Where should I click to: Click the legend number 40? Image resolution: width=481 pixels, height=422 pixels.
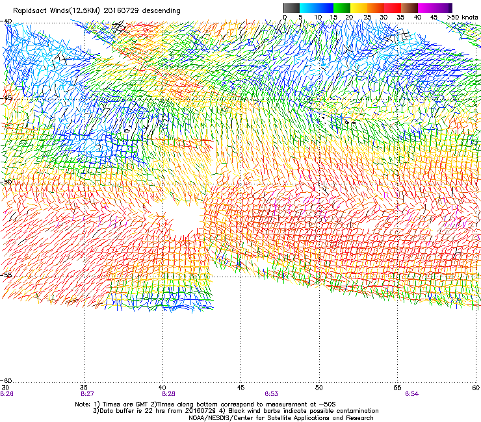[417, 18]
